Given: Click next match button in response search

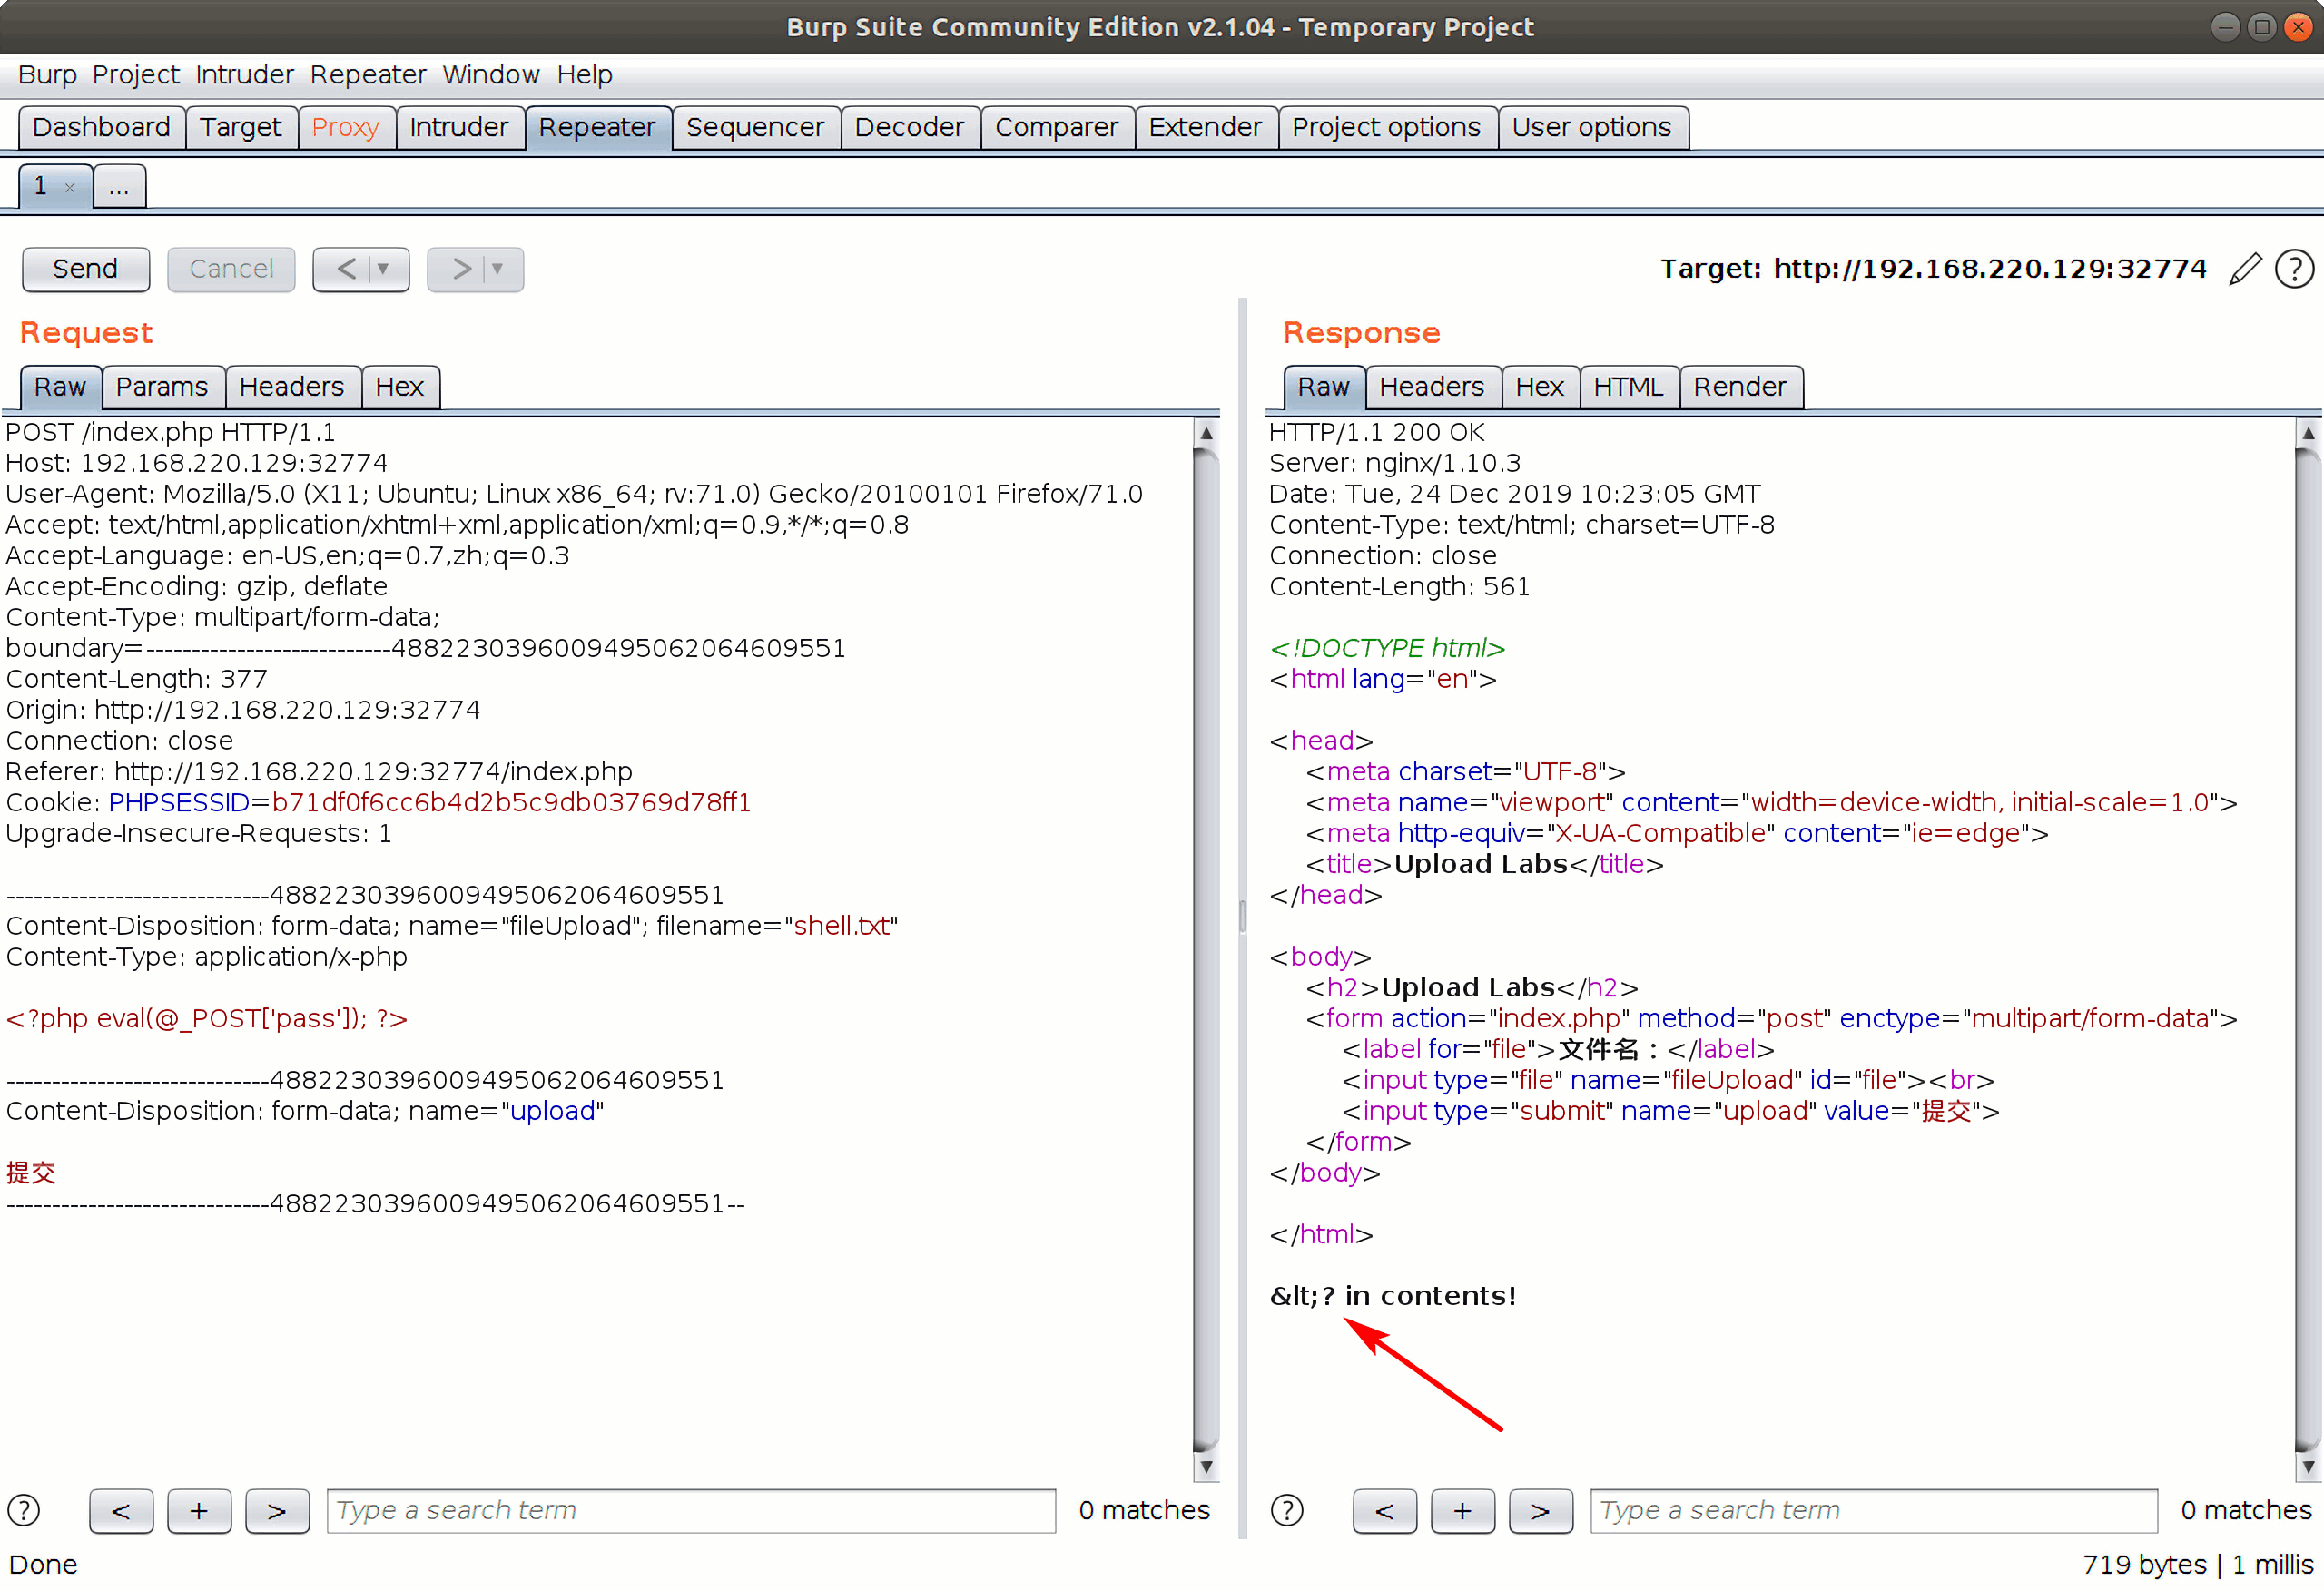Looking at the screenshot, I should (x=1540, y=1511).
